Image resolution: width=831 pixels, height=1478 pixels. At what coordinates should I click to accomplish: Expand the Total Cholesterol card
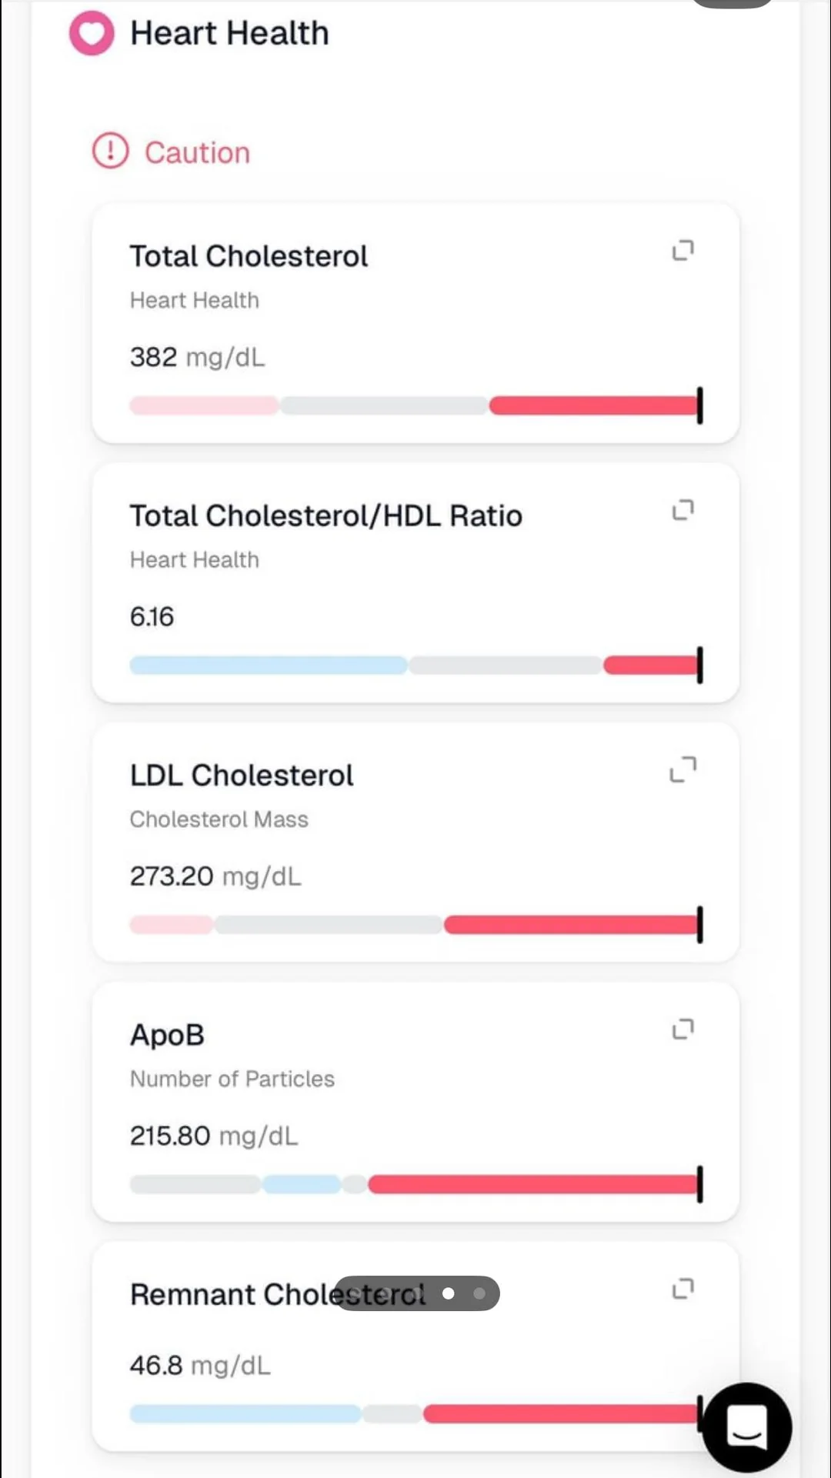click(x=683, y=250)
